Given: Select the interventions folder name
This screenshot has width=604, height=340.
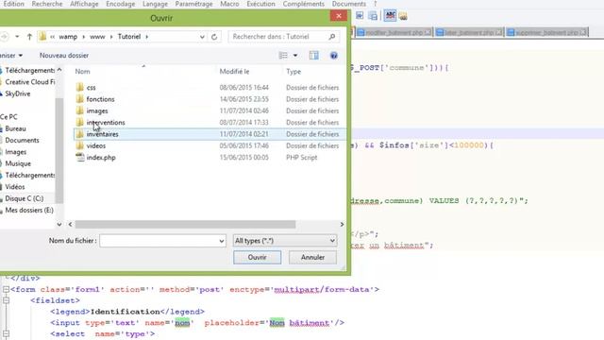Looking at the screenshot, I should pos(106,123).
